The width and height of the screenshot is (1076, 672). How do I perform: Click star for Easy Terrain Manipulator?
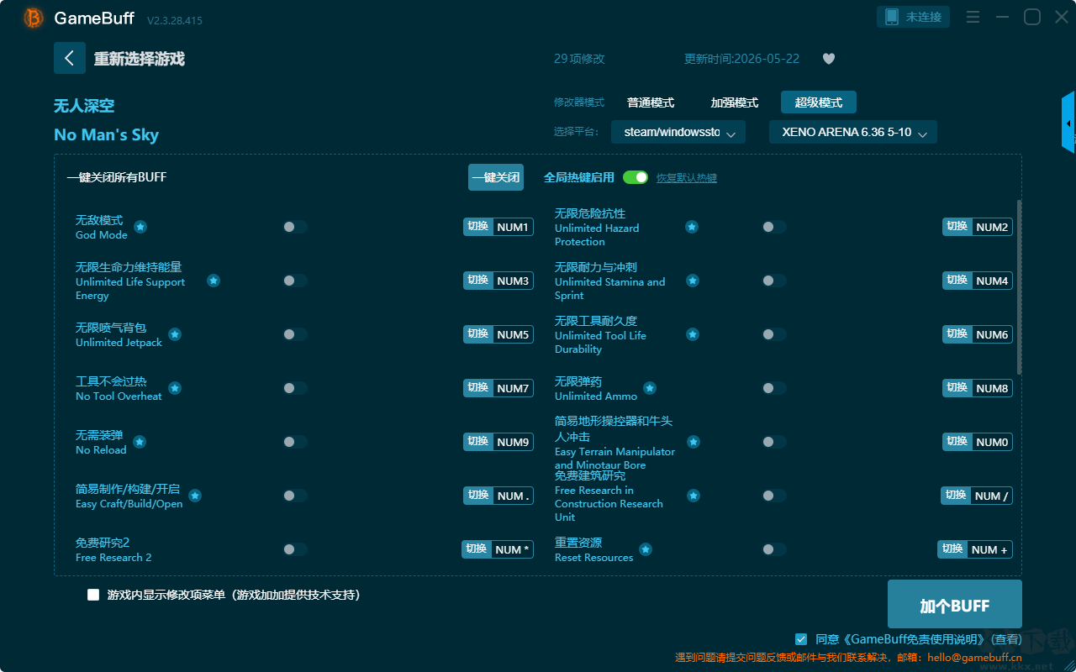point(694,442)
